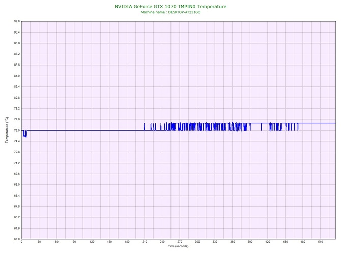Select the 420 seconds time axis label
This screenshot has height=255, width=341.
tap(268, 242)
